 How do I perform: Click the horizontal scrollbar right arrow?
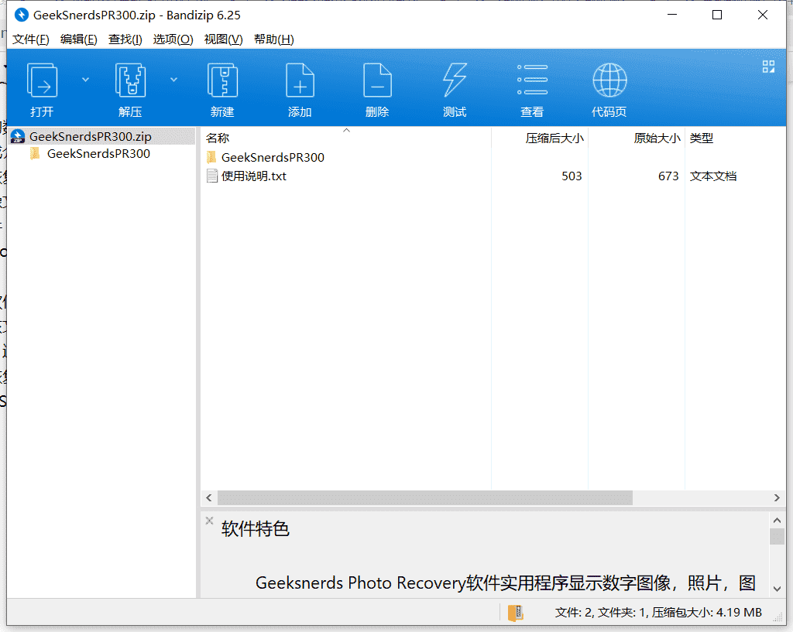pos(777,497)
